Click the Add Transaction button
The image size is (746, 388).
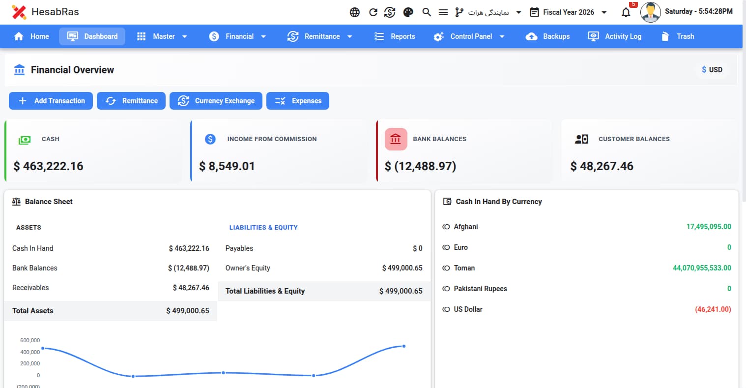(x=51, y=101)
